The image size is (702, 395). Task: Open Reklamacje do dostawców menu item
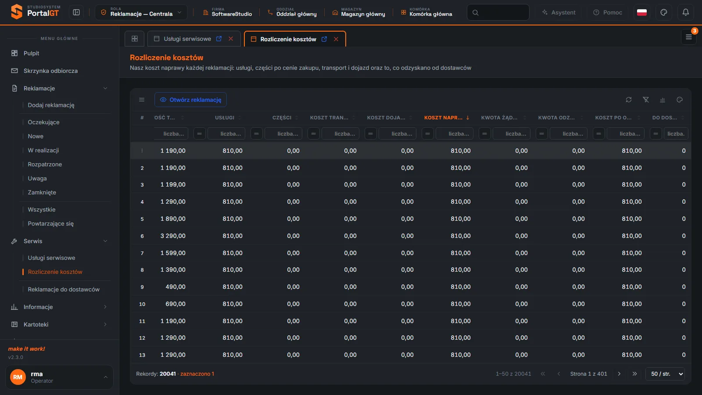click(x=64, y=289)
